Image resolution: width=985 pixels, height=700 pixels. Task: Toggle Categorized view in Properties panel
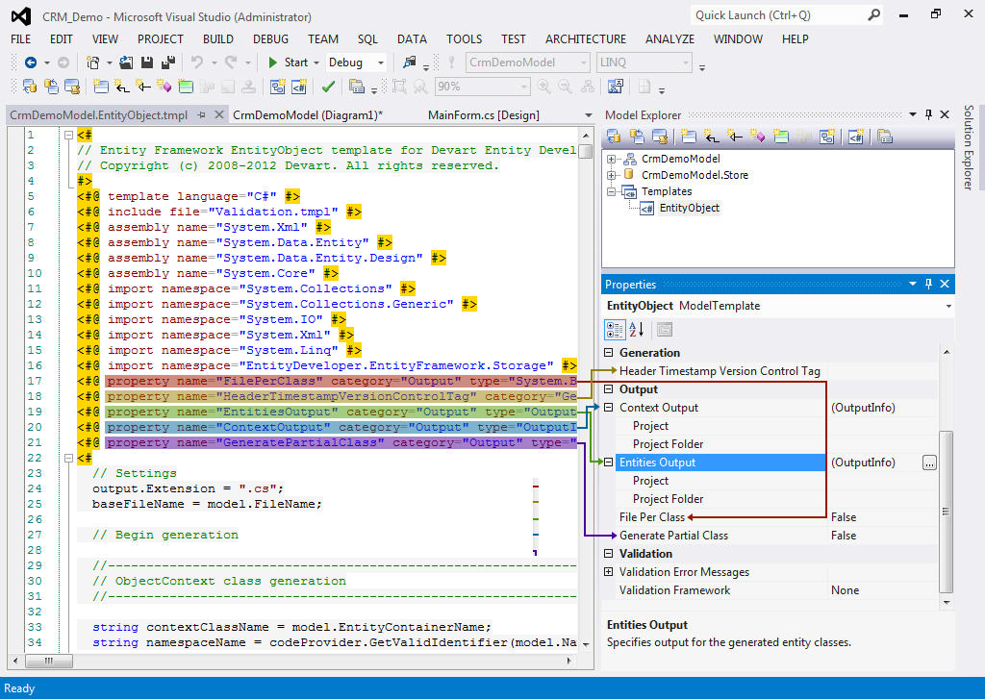click(x=615, y=330)
